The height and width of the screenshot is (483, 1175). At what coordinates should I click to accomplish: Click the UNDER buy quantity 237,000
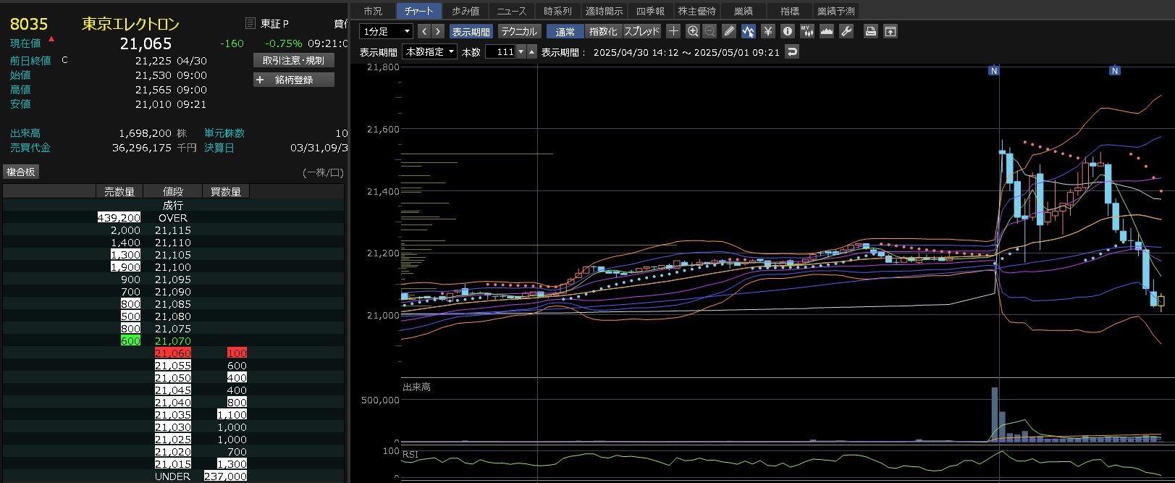(x=225, y=476)
